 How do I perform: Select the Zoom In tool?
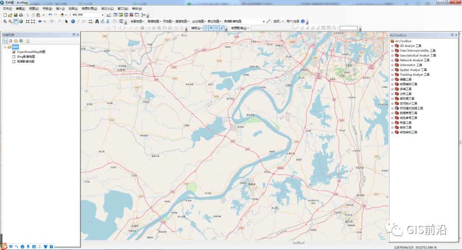click(5, 21)
